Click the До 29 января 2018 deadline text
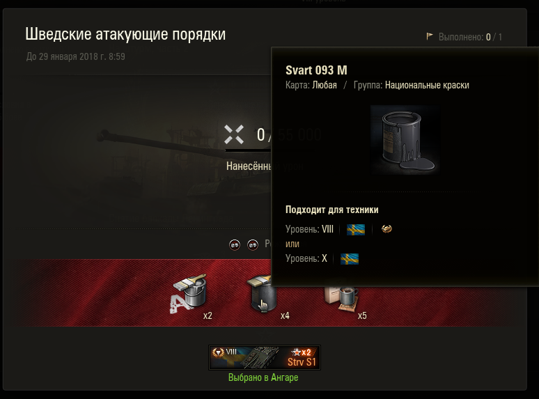Screen dimensions: 539x399 click(x=76, y=56)
